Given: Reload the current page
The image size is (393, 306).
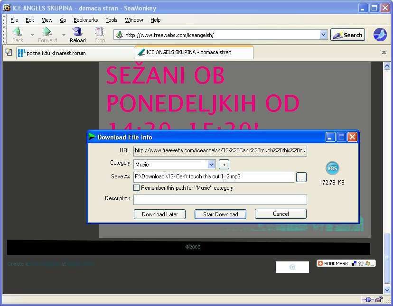Looking at the screenshot, I should coord(77,35).
